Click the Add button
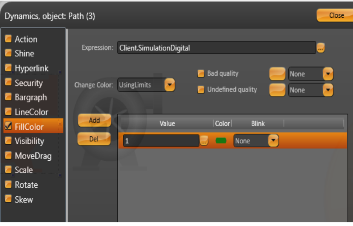353x226 pixels. tap(94, 120)
